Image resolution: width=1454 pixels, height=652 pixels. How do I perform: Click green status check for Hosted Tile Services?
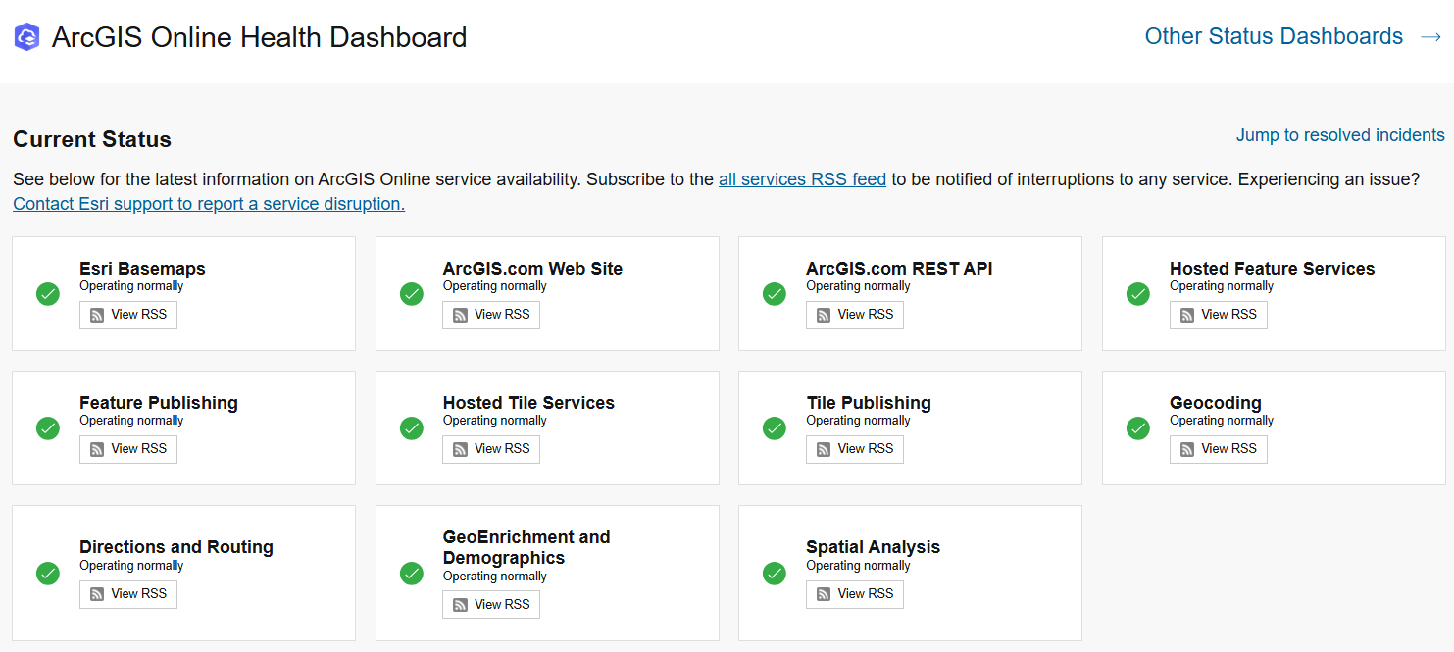tap(412, 427)
